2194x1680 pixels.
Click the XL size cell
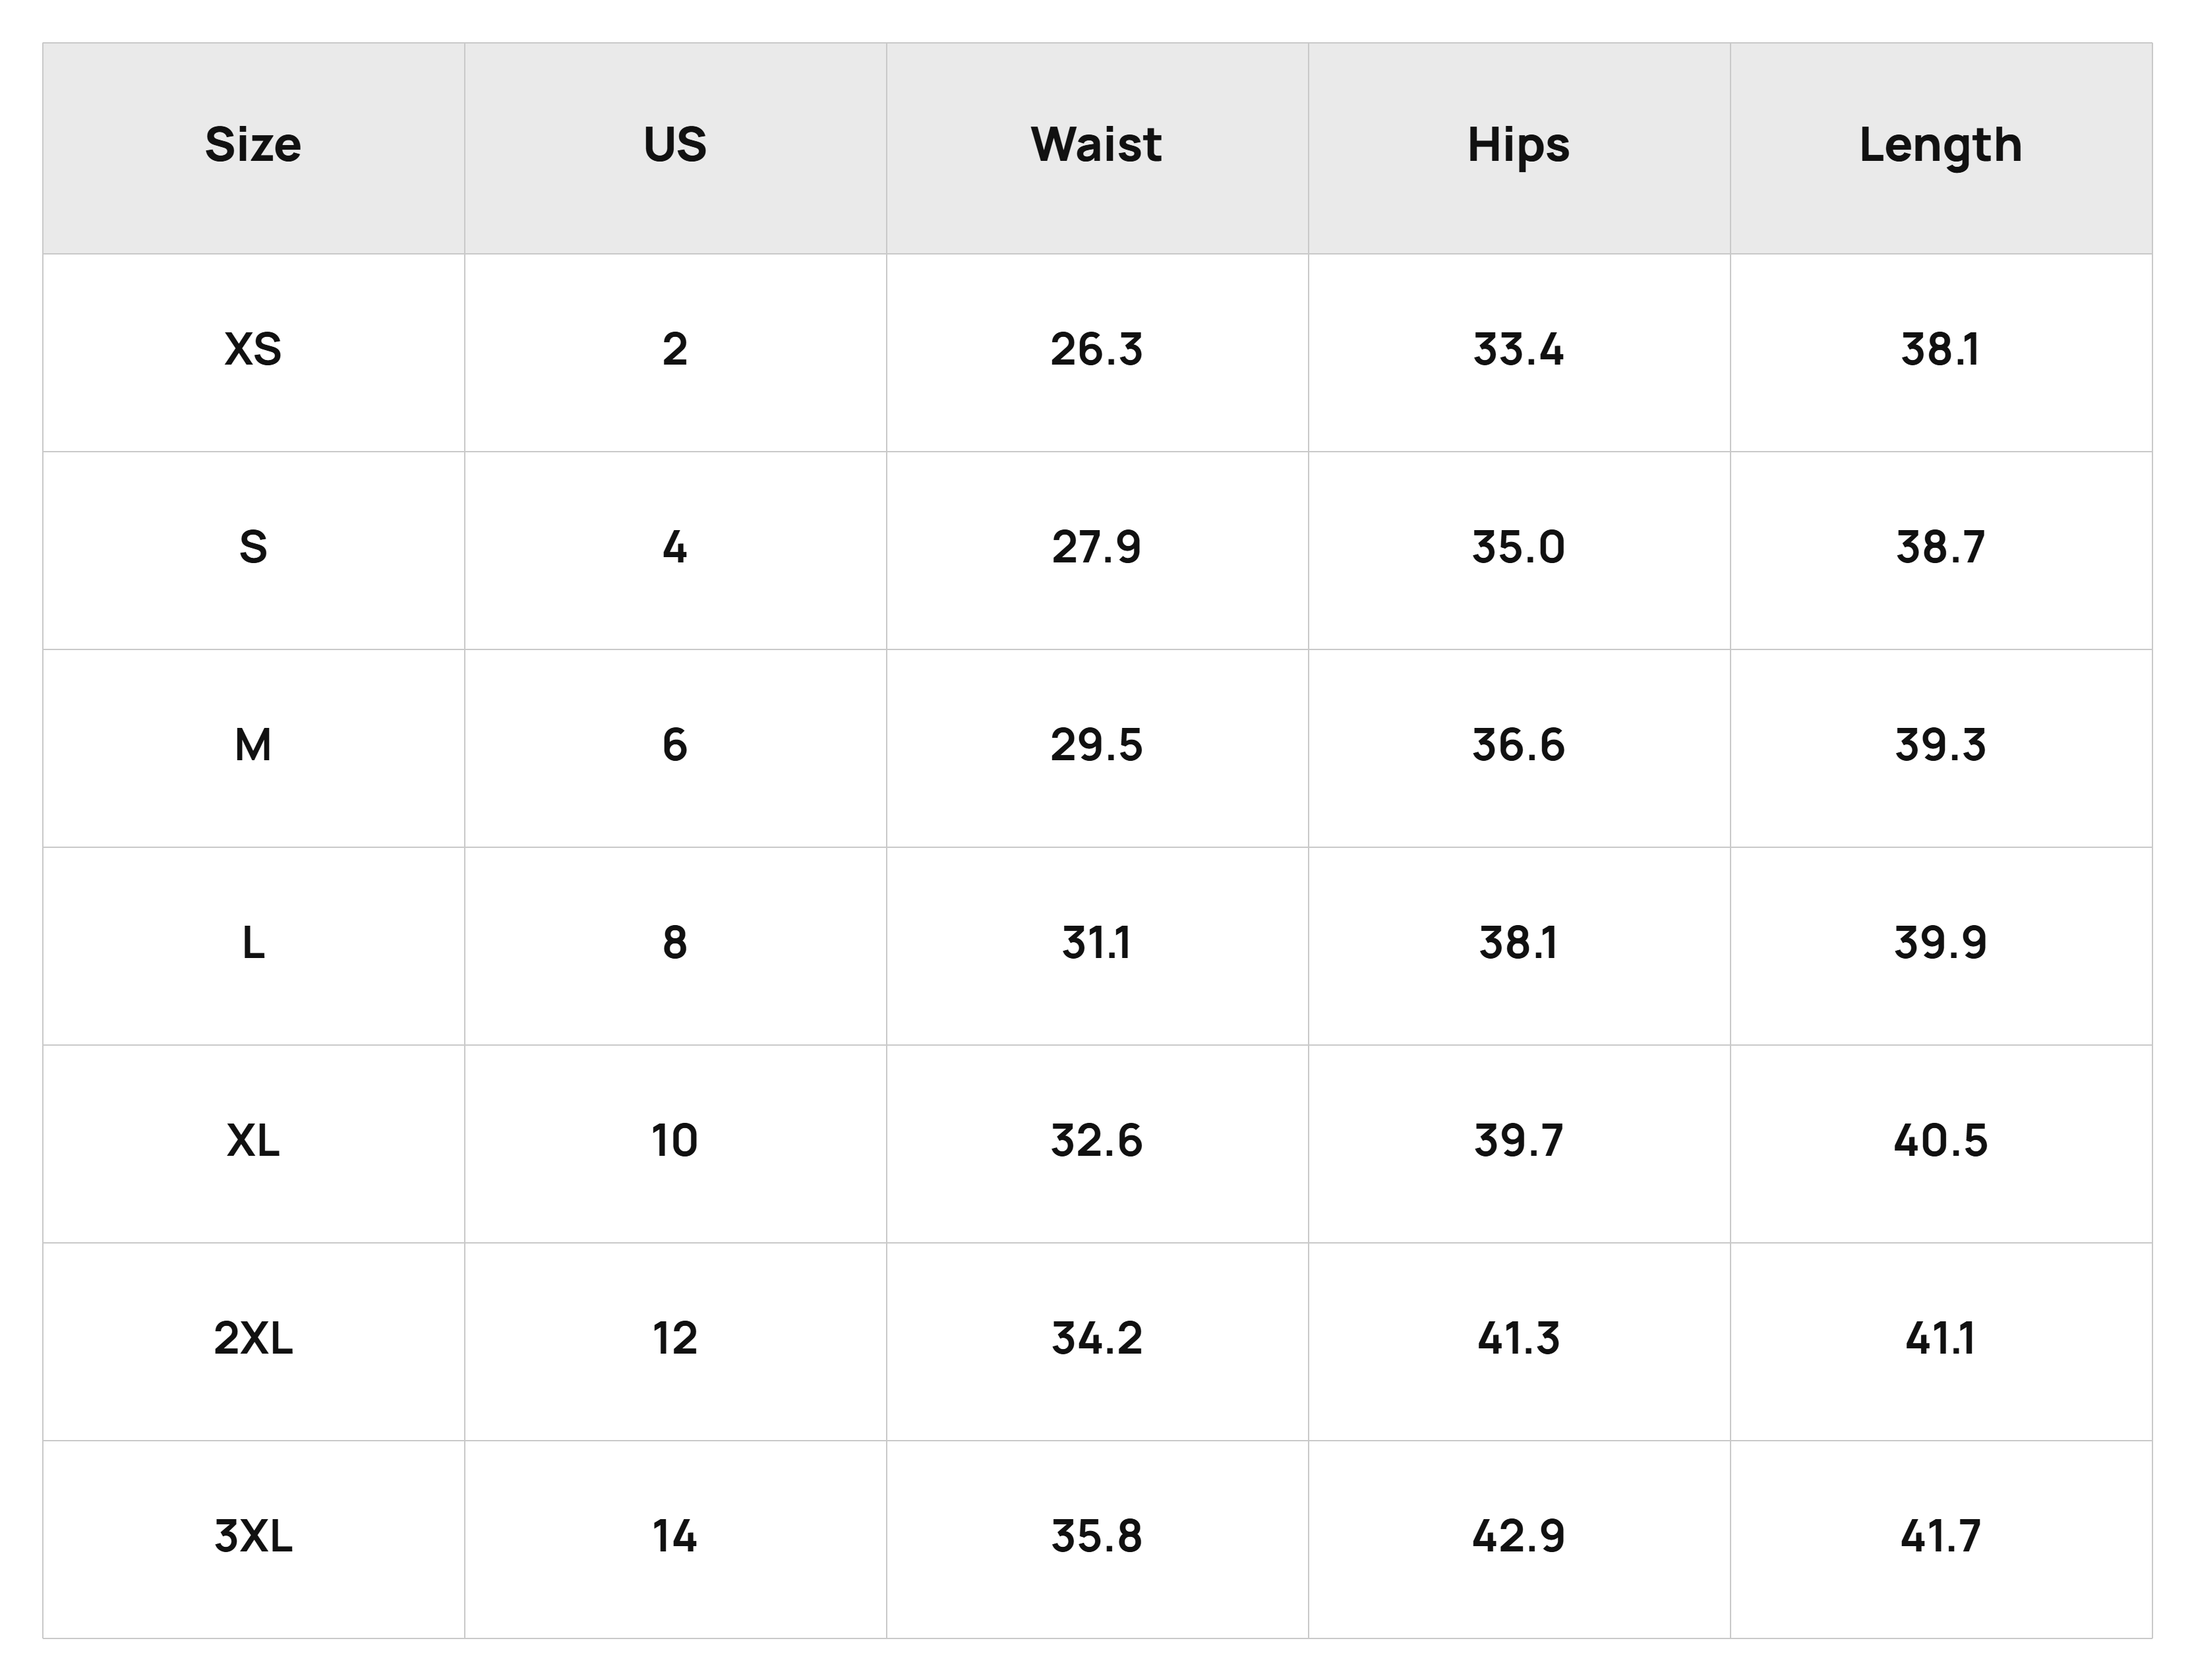click(253, 1143)
